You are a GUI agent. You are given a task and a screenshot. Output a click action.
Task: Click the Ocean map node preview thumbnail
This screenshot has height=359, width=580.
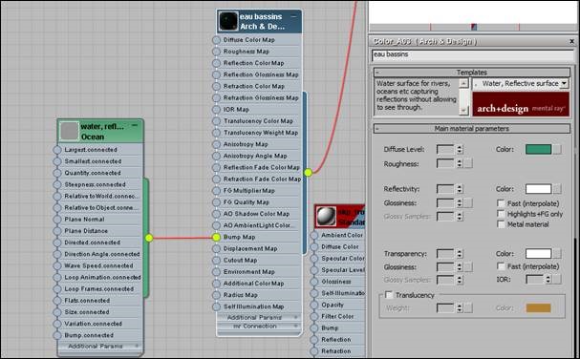[69, 131]
